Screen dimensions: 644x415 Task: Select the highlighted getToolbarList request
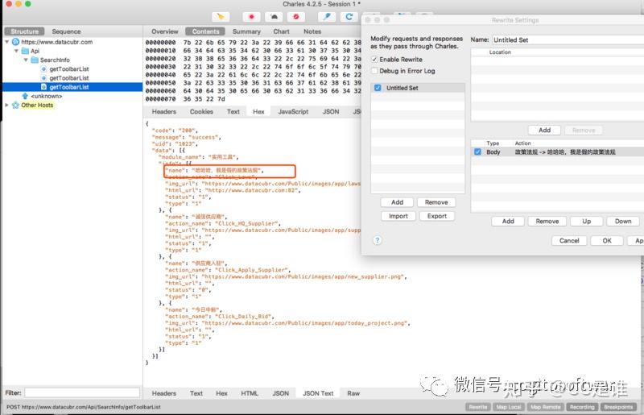[x=72, y=87]
